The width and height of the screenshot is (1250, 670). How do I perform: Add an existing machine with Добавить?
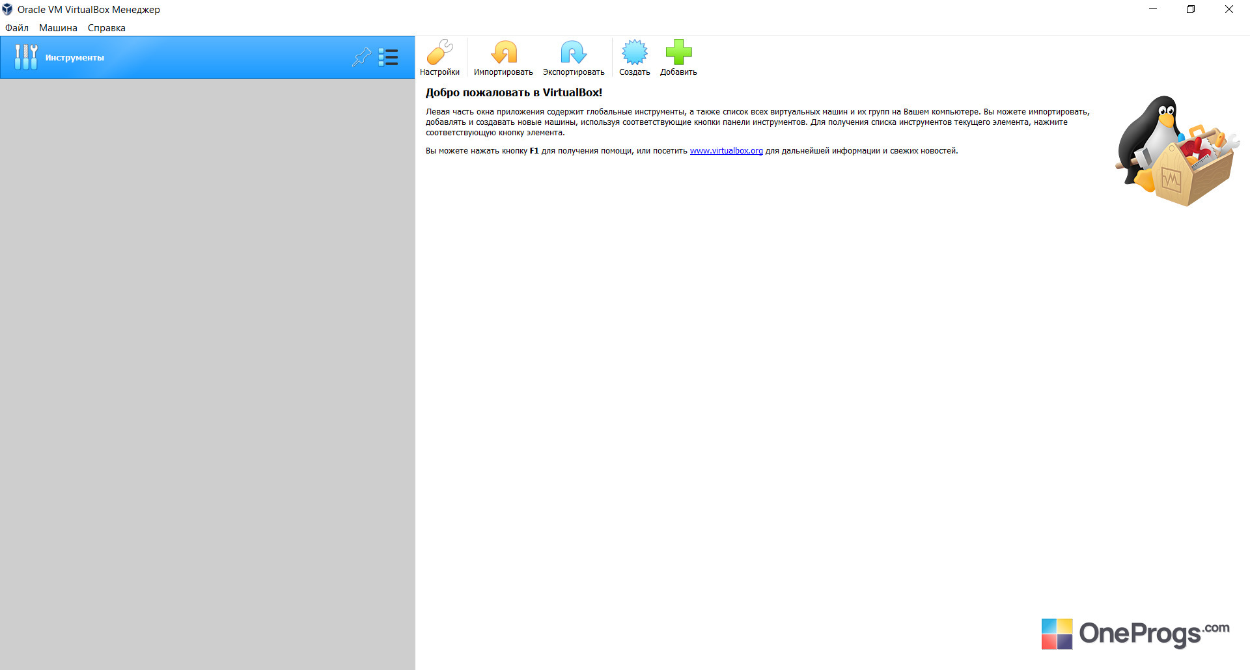678,58
